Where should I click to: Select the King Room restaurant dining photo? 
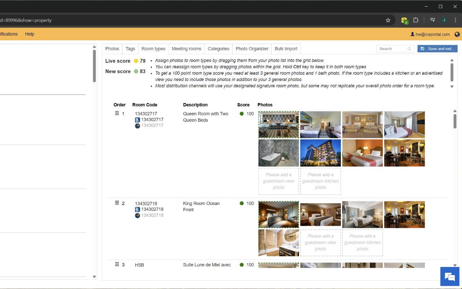pyautogui.click(x=404, y=215)
